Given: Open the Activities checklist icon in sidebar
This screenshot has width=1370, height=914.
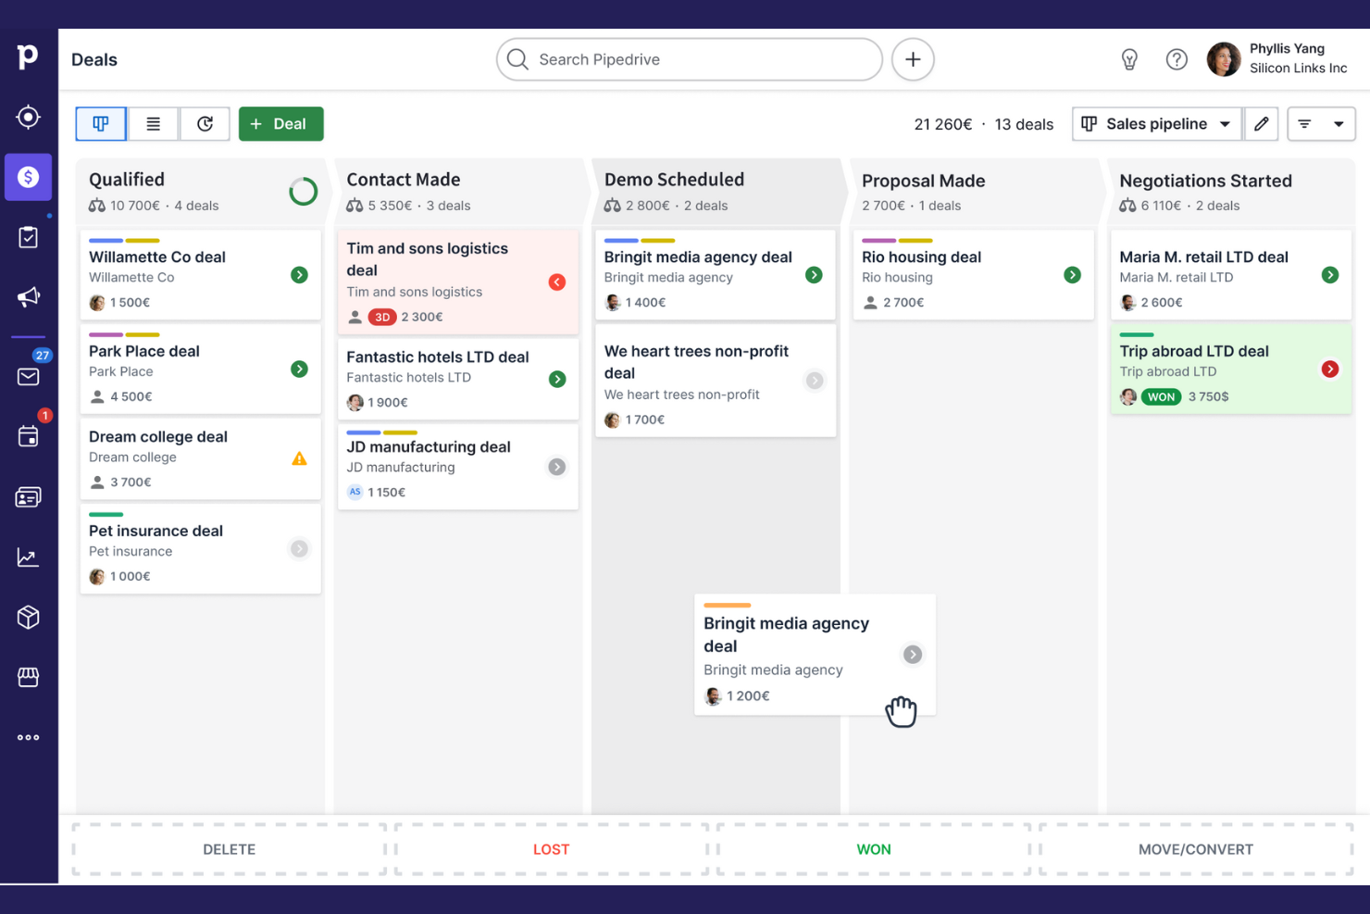Looking at the screenshot, I should click(28, 237).
